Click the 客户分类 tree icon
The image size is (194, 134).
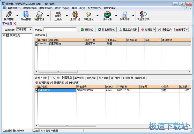point(8,35)
